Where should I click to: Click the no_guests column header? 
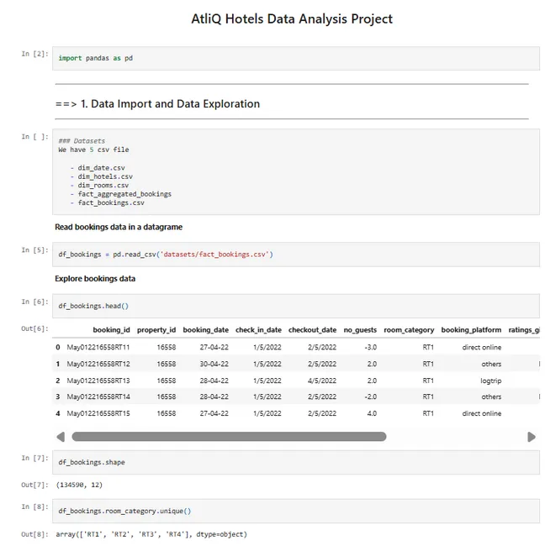[360, 330]
